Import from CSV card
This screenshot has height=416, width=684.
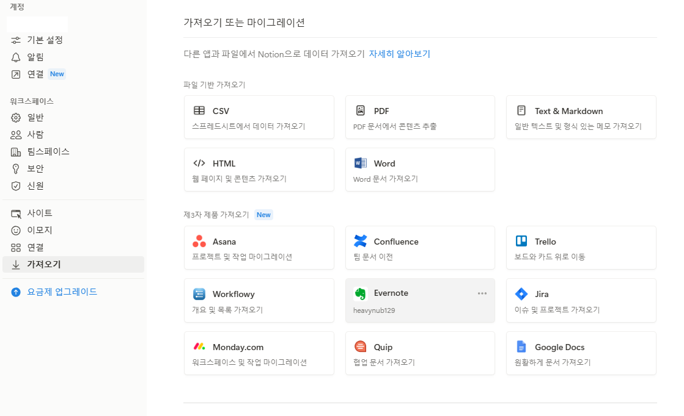click(259, 117)
